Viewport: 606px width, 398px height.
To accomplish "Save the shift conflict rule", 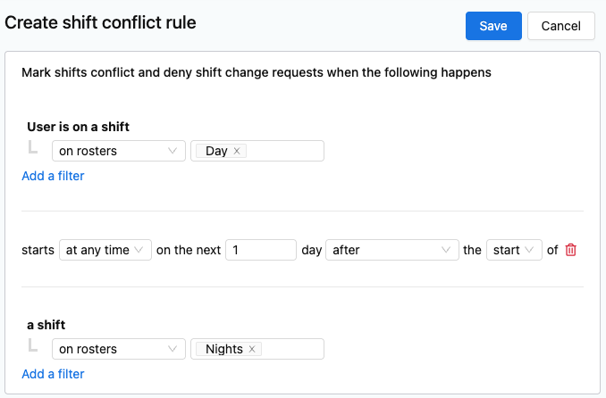I will [493, 26].
